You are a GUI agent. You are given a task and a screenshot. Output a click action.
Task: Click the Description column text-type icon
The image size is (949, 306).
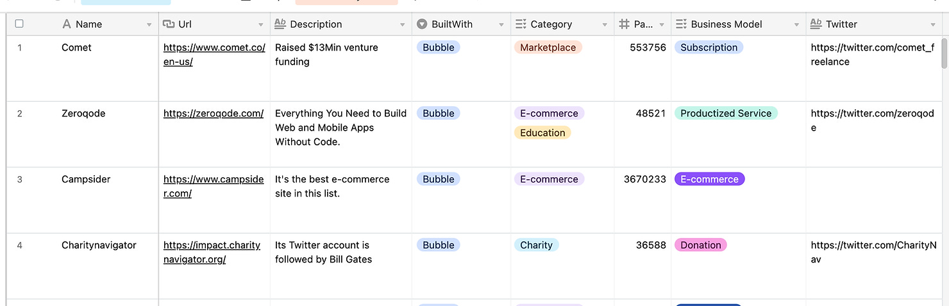(x=280, y=24)
